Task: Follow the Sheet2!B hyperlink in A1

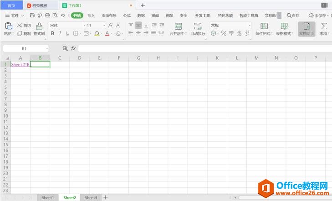Action: tap(20, 65)
